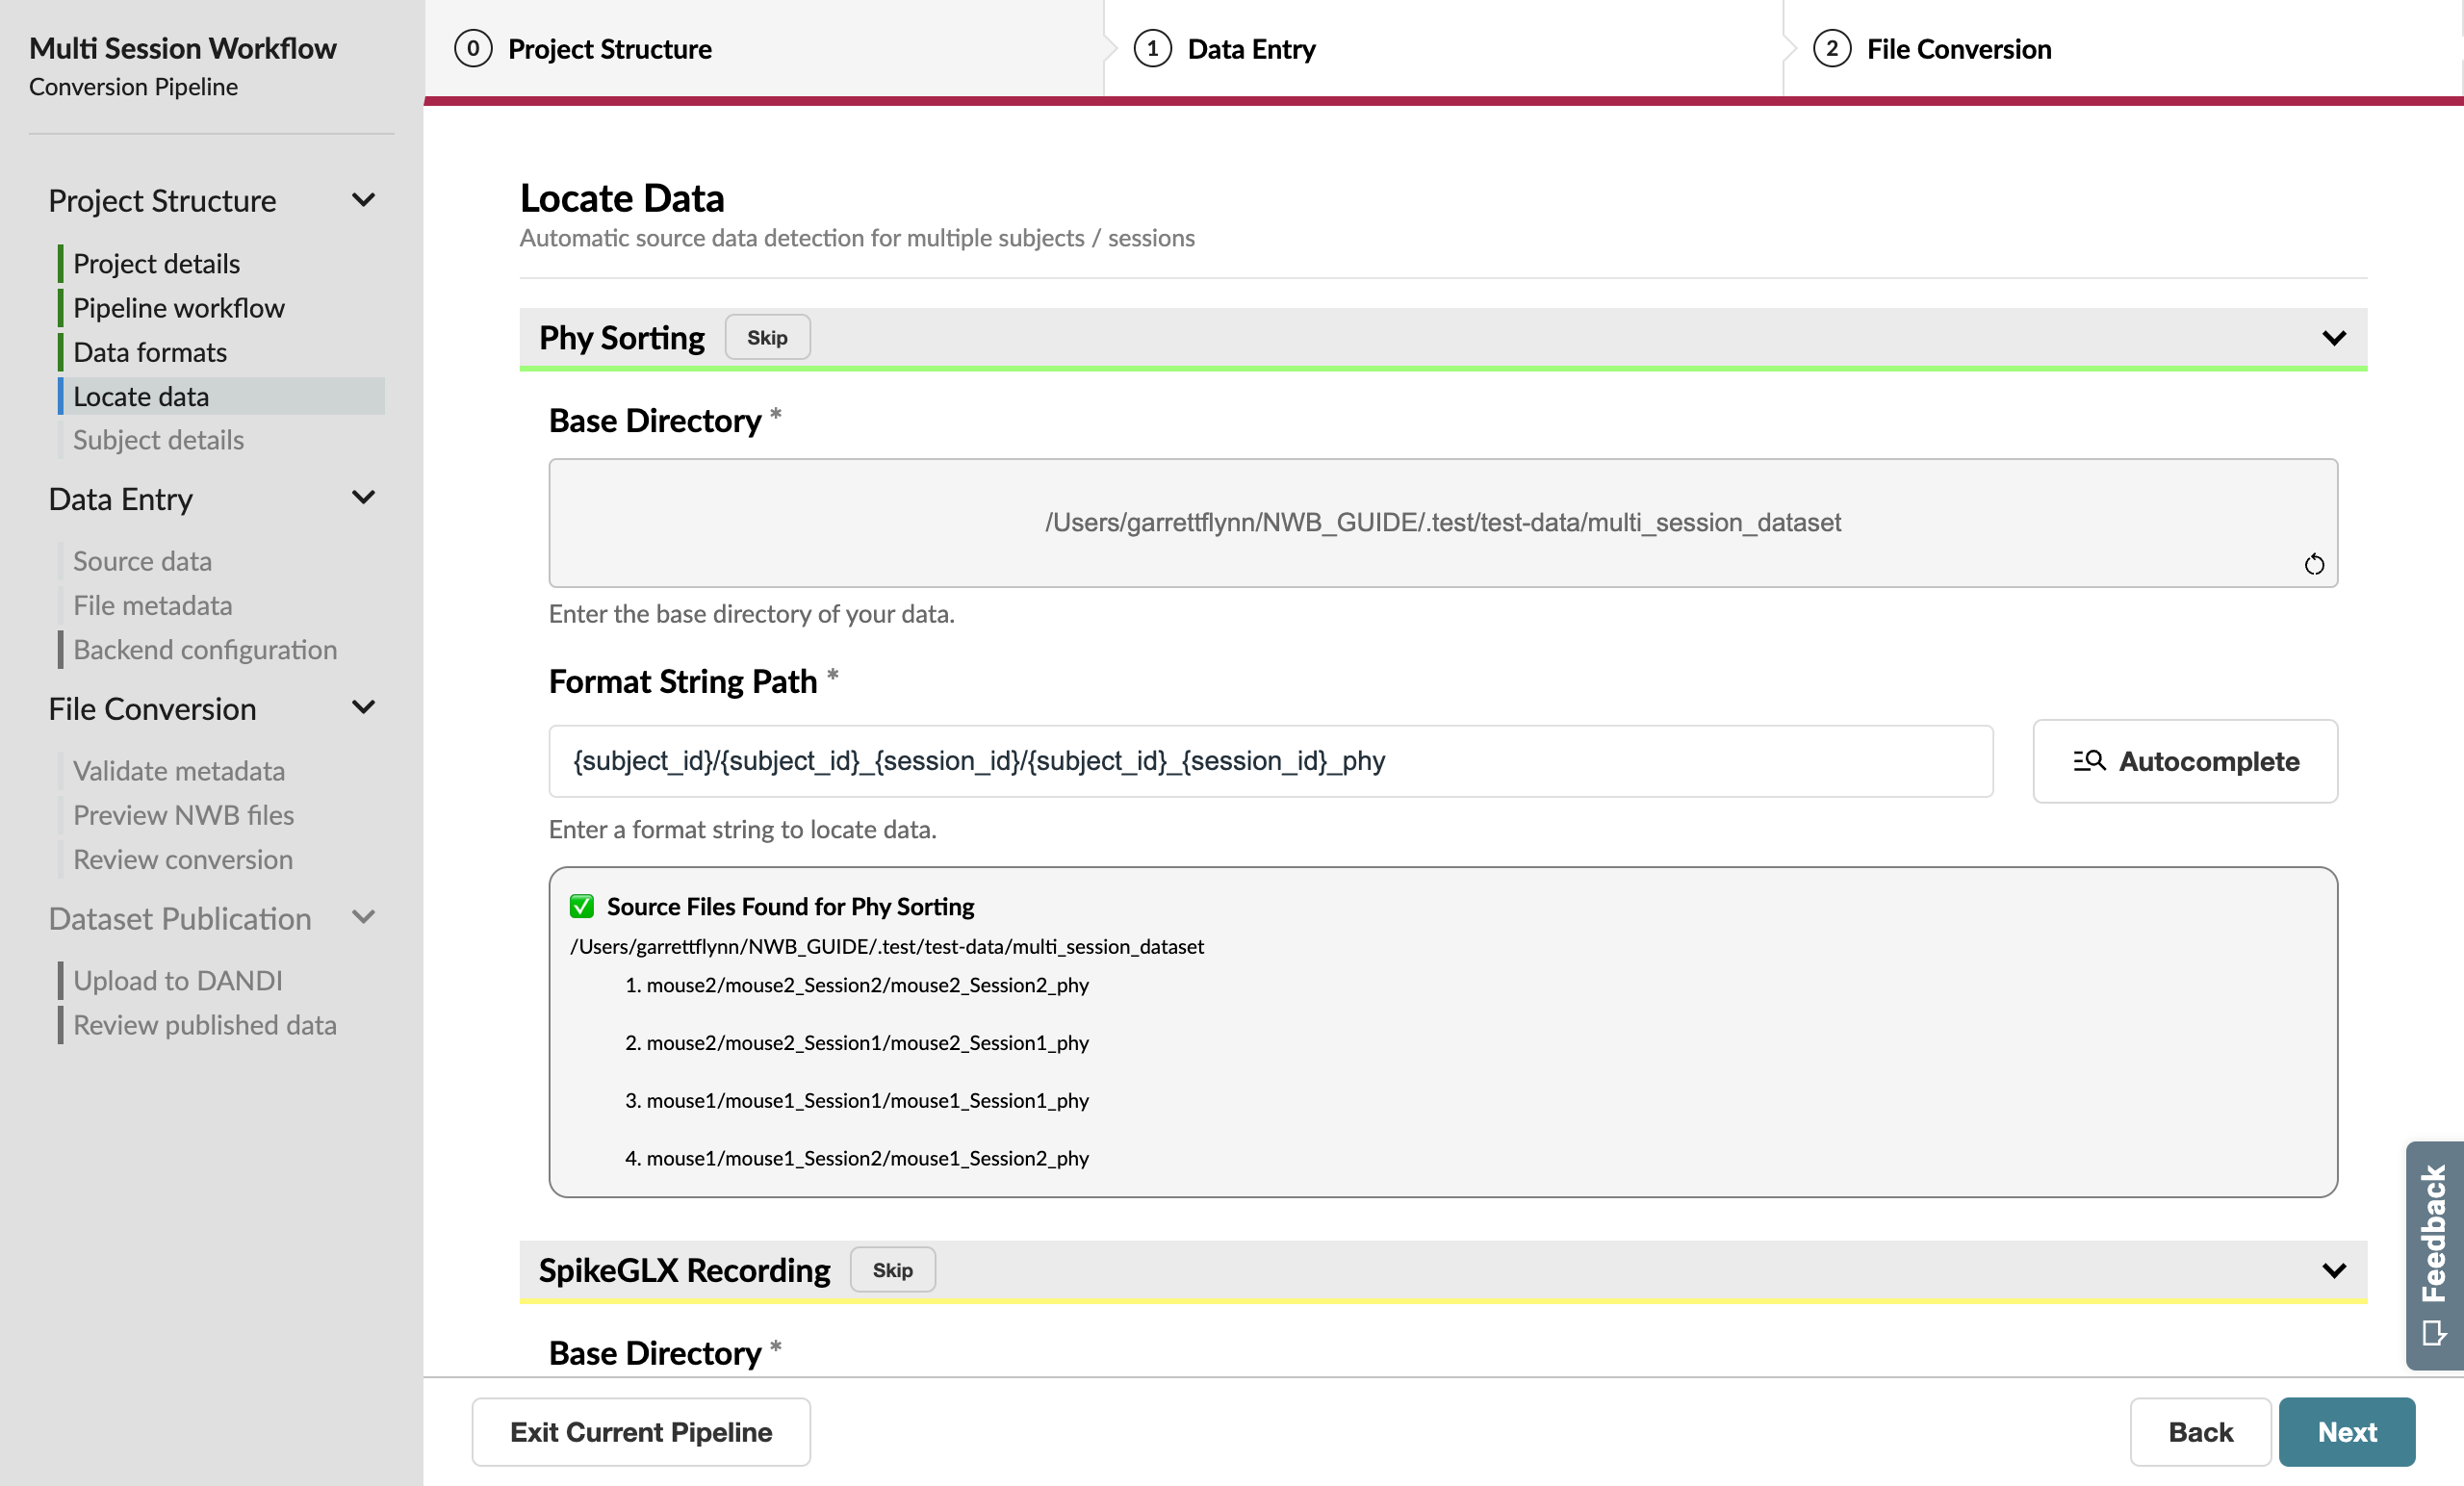Click the step 0 circle for Project Structure
Screen dimensions: 2464x1486
pyautogui.click(x=473, y=49)
